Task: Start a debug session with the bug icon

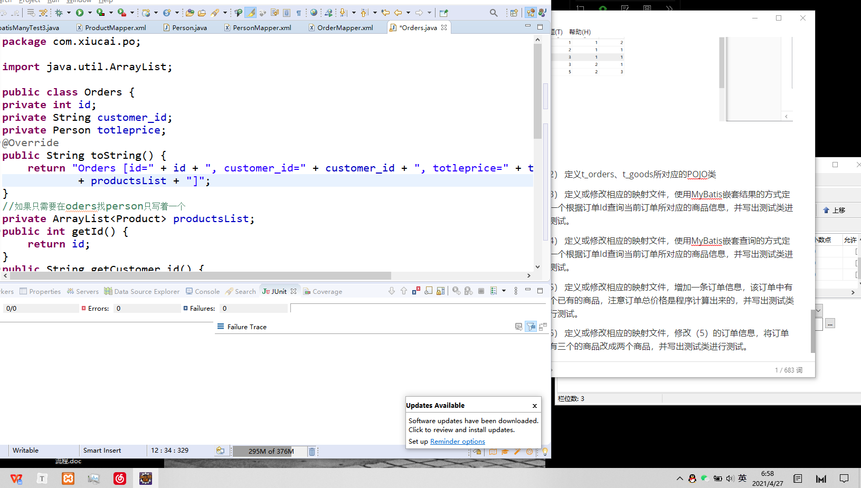Action: [59, 12]
